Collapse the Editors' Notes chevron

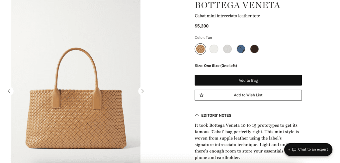click(x=197, y=115)
